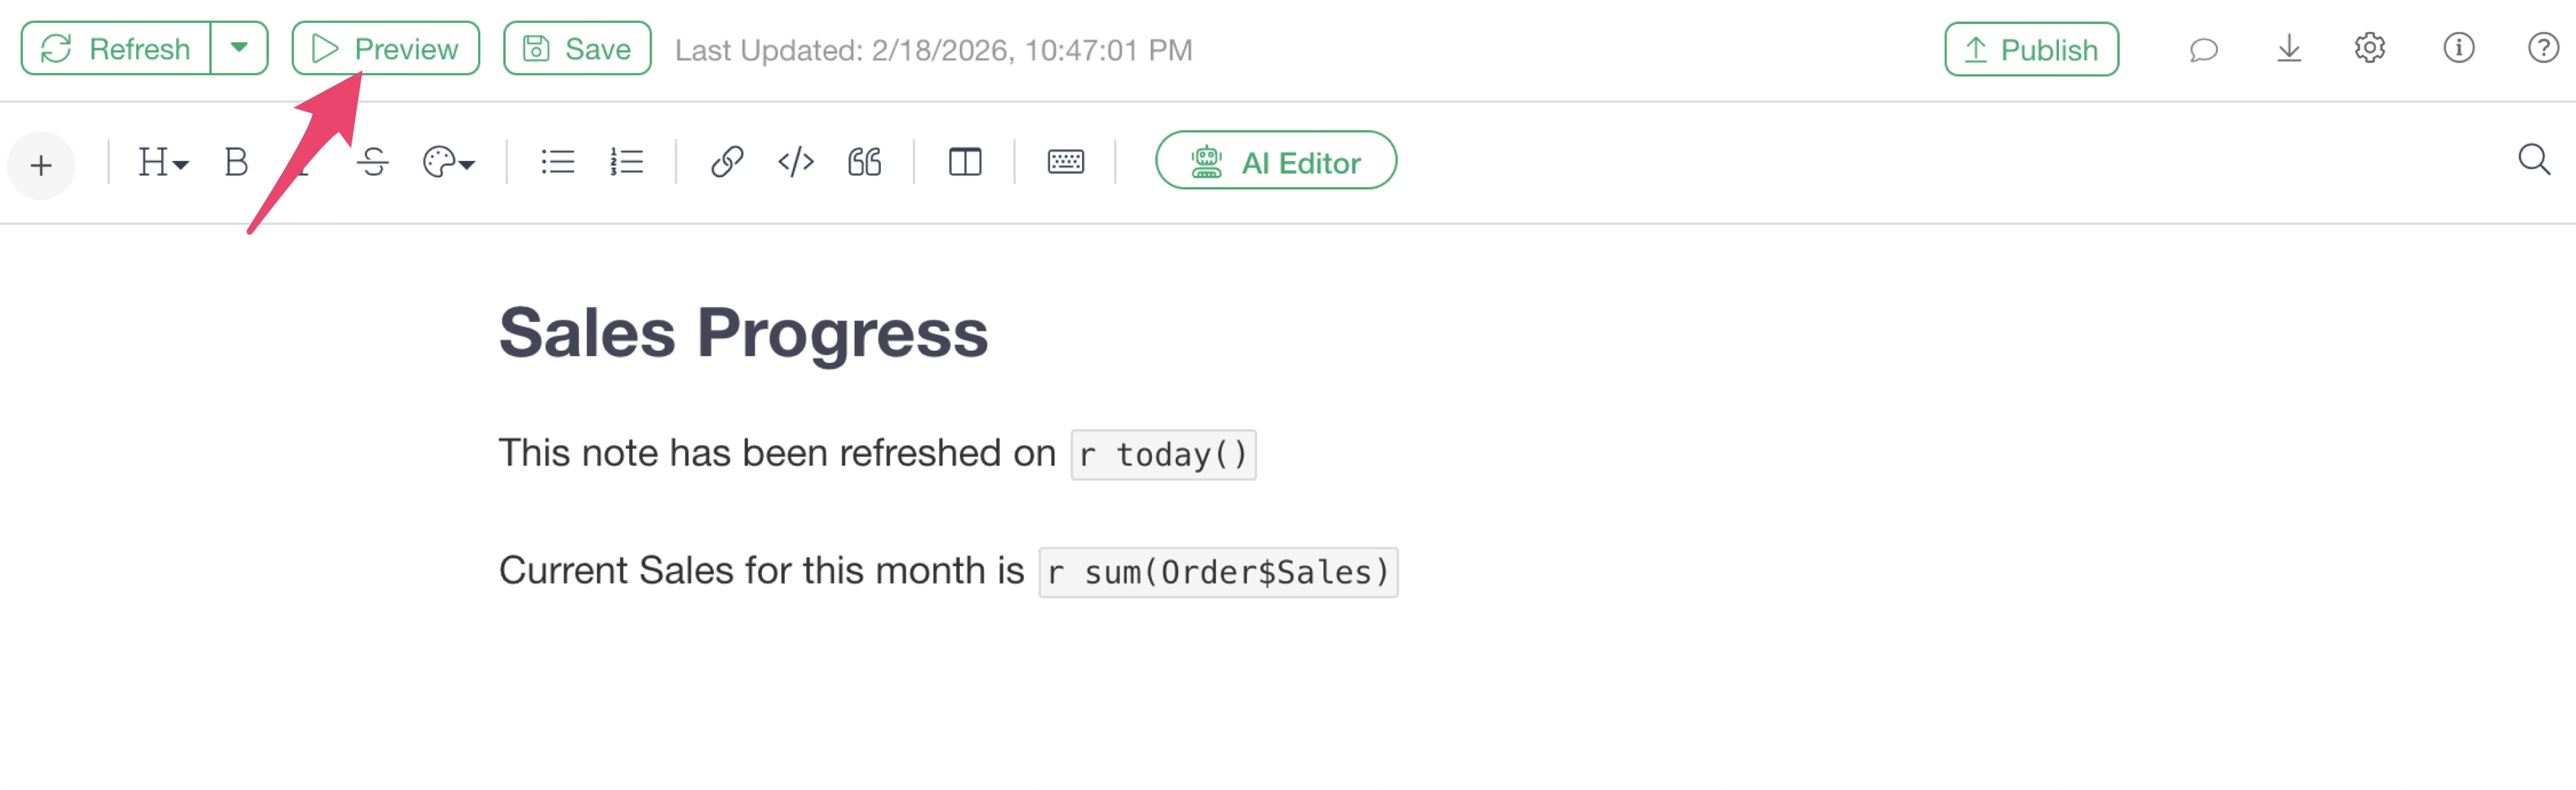Toggle bold formatting
Viewport: 2576px width, 790px height.
click(x=236, y=162)
